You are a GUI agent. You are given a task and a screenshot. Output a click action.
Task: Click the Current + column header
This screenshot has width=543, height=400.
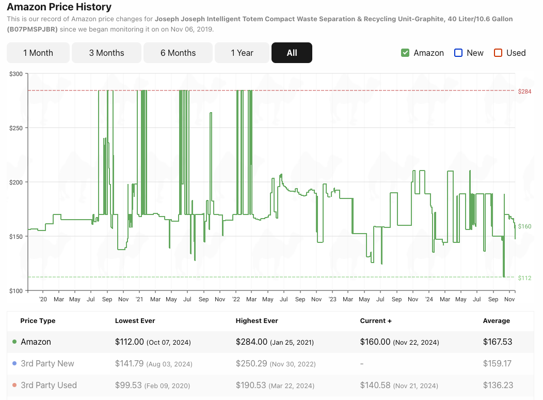pos(376,320)
